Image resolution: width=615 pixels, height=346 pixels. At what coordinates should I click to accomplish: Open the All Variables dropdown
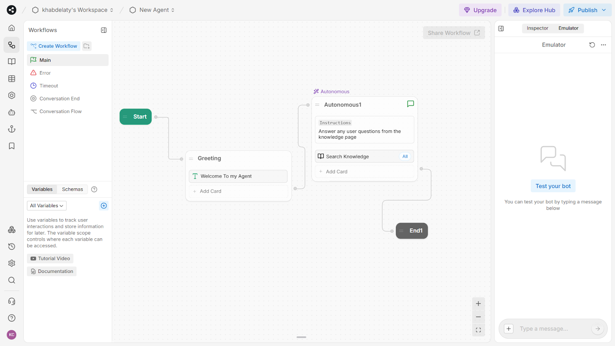coord(47,206)
